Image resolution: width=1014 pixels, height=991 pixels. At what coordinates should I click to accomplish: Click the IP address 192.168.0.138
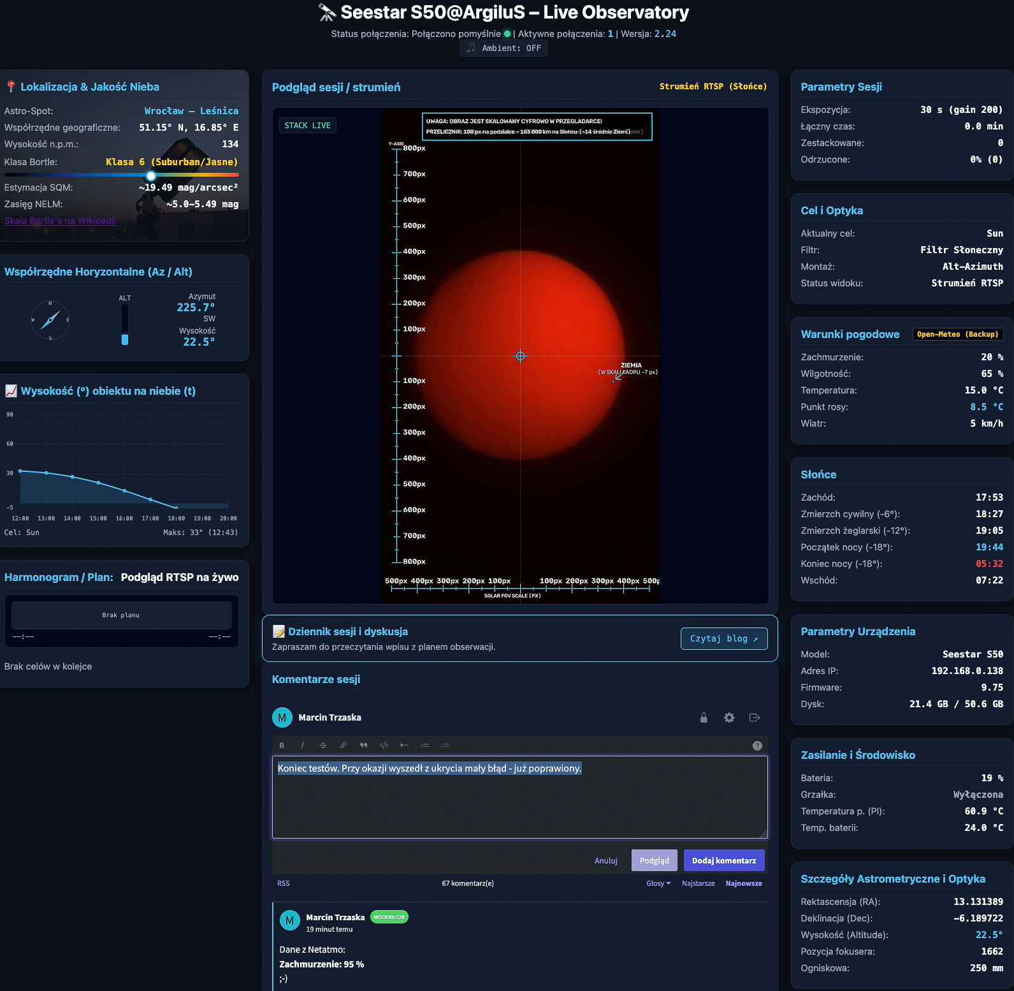(x=967, y=671)
